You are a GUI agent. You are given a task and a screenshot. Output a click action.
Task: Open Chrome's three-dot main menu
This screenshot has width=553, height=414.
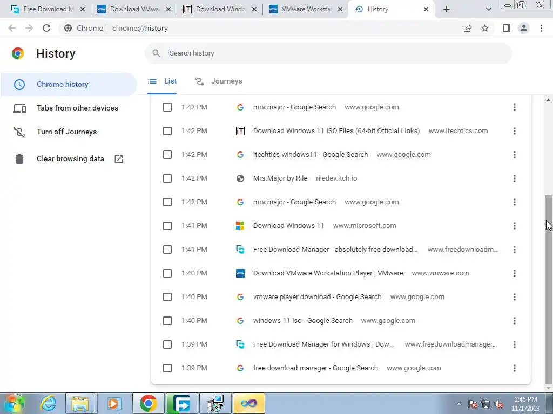point(541,28)
